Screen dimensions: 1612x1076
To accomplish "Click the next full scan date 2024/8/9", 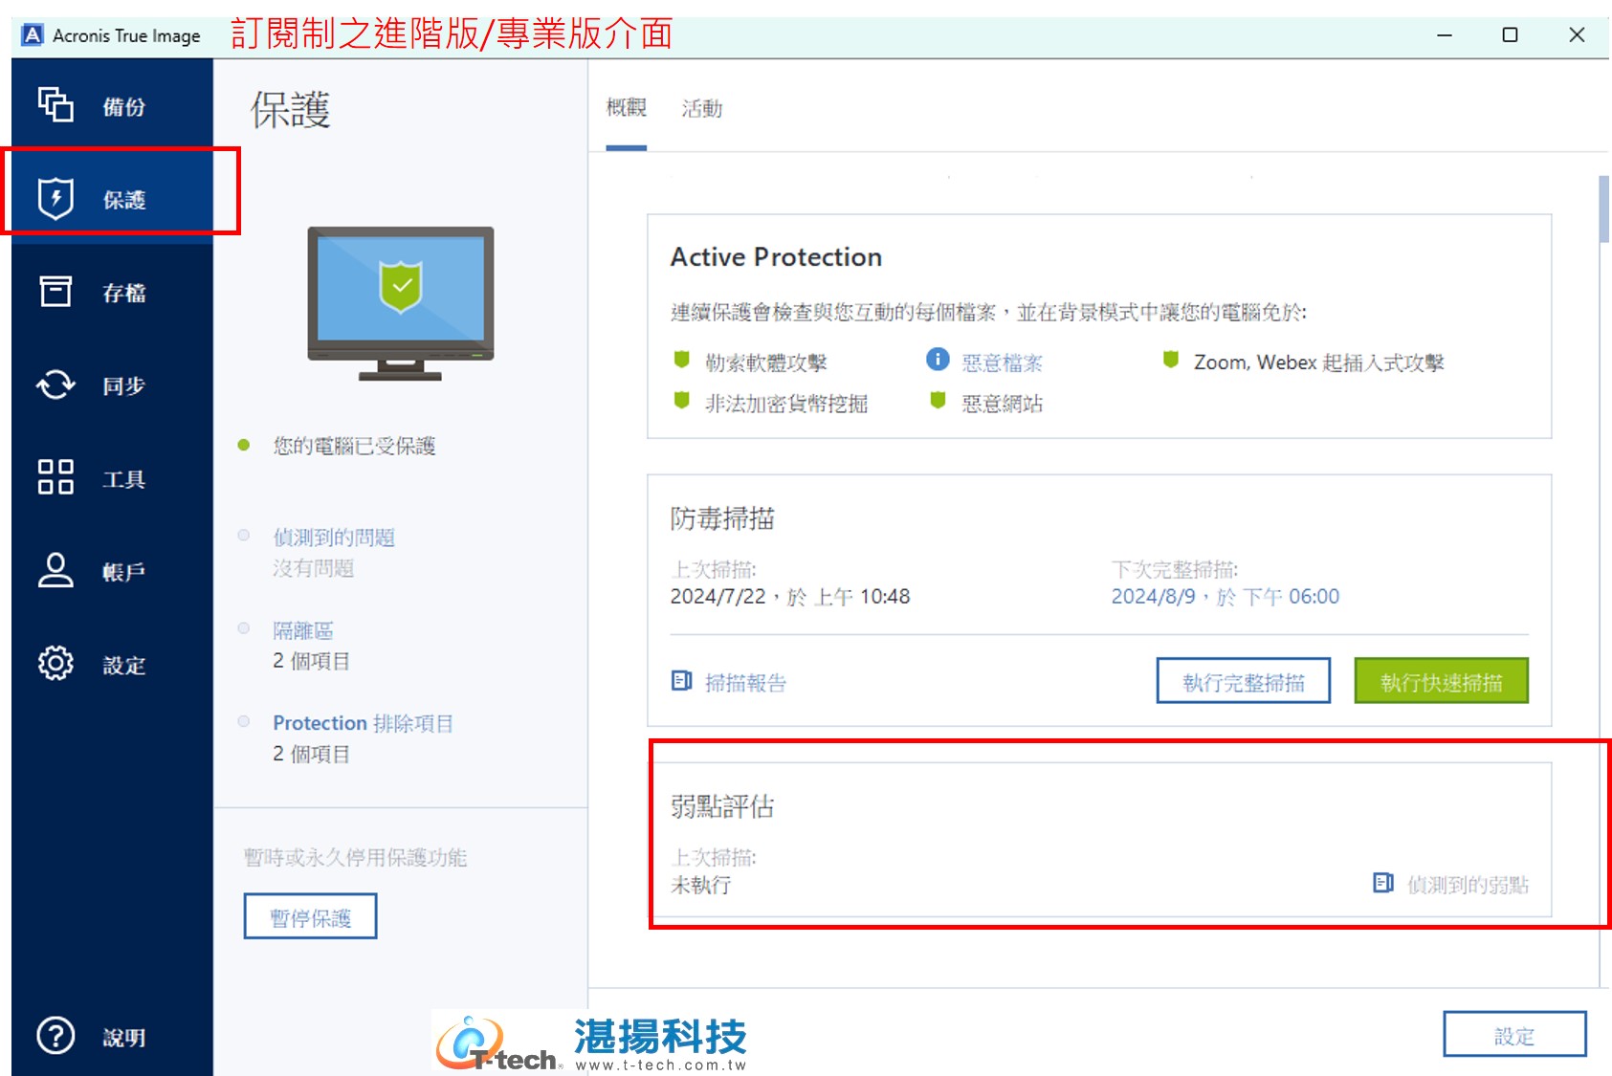I will pyautogui.click(x=1225, y=597).
